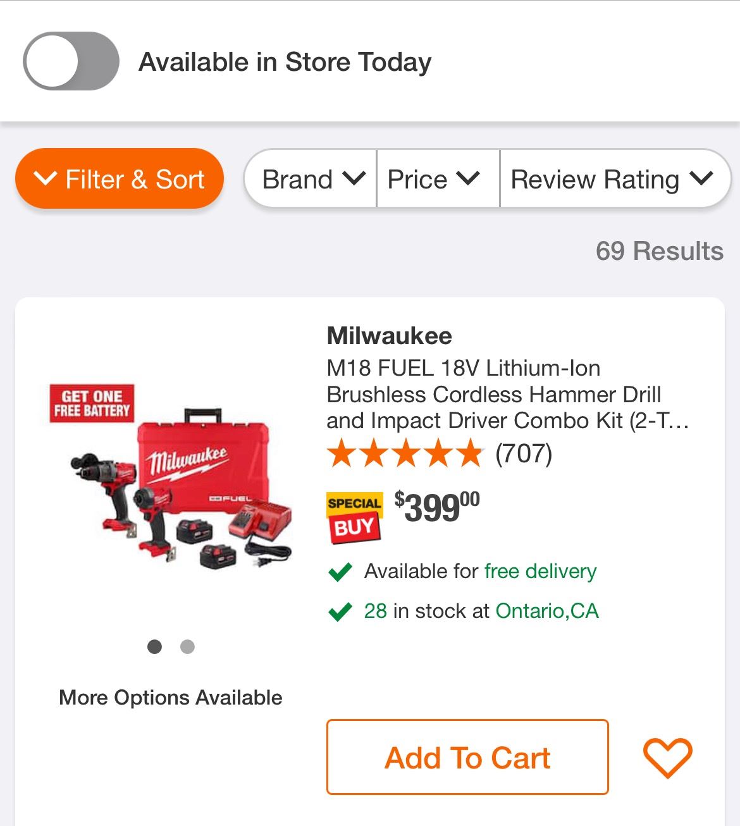Select the first image carousel dot
The image size is (740, 826).
coord(154,646)
